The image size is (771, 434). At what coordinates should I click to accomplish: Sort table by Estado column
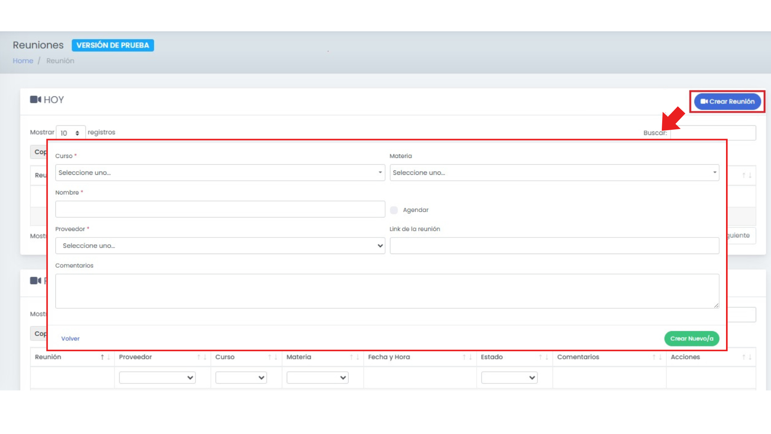click(x=514, y=357)
